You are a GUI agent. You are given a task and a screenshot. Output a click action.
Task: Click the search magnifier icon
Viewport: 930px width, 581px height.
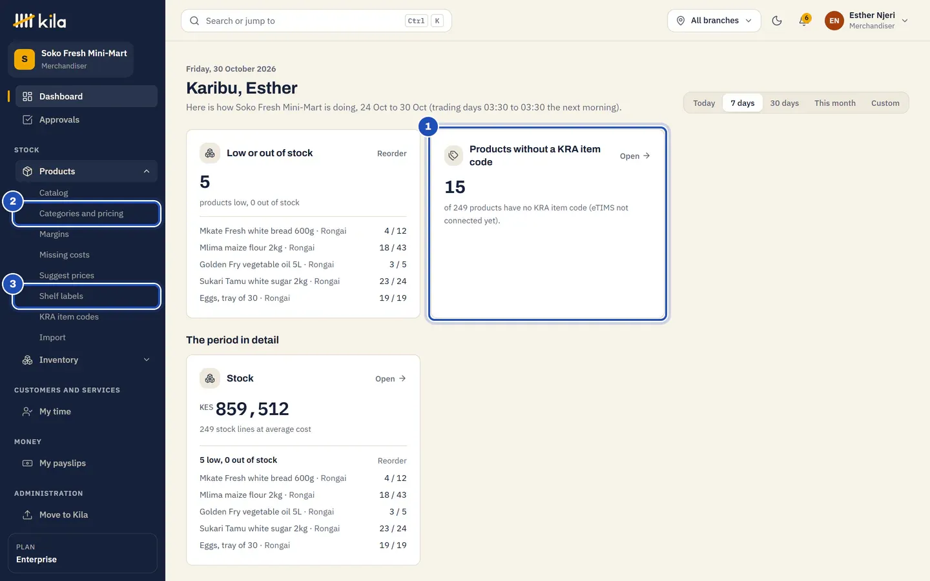194,21
